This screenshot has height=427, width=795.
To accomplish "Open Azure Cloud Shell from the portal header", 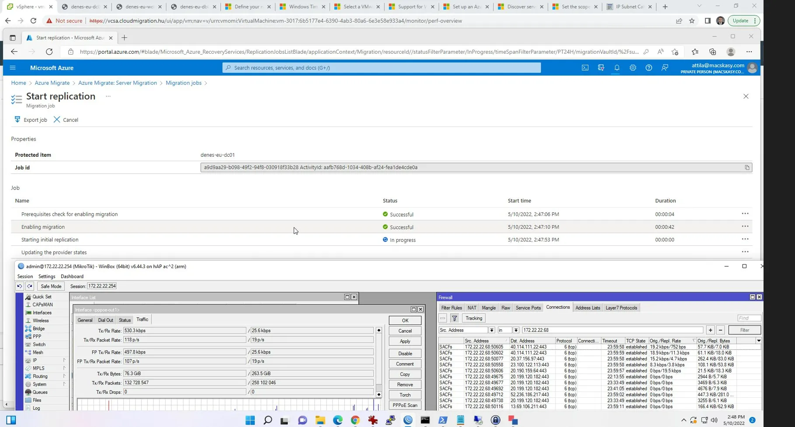I will click(x=585, y=68).
